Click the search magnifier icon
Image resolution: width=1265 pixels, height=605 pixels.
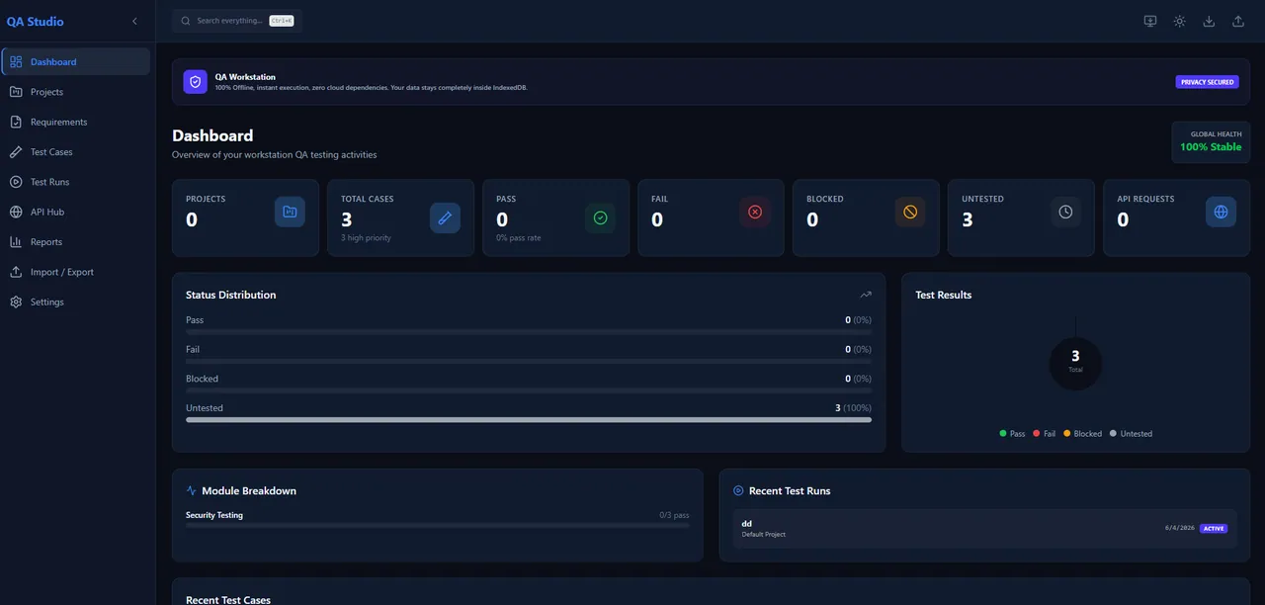click(x=185, y=21)
